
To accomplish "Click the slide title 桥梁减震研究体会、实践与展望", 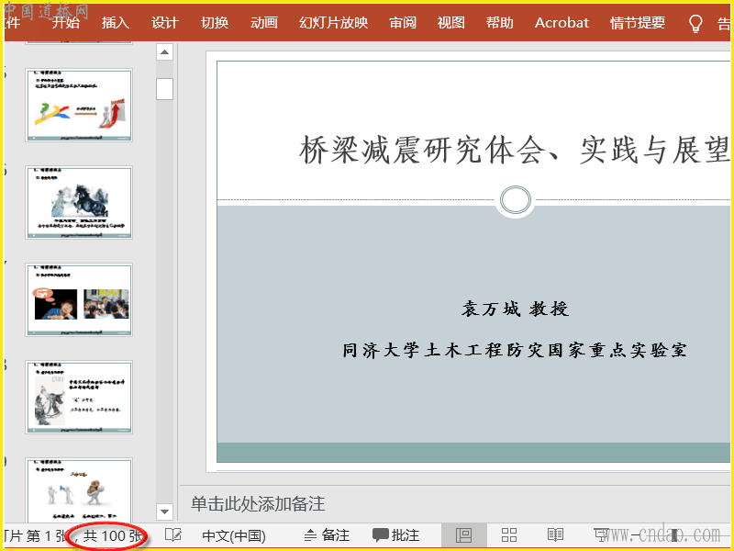I will coord(514,150).
